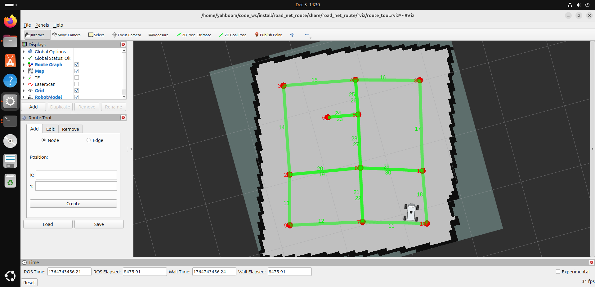Activate the Move Camera tool

[x=66, y=35]
